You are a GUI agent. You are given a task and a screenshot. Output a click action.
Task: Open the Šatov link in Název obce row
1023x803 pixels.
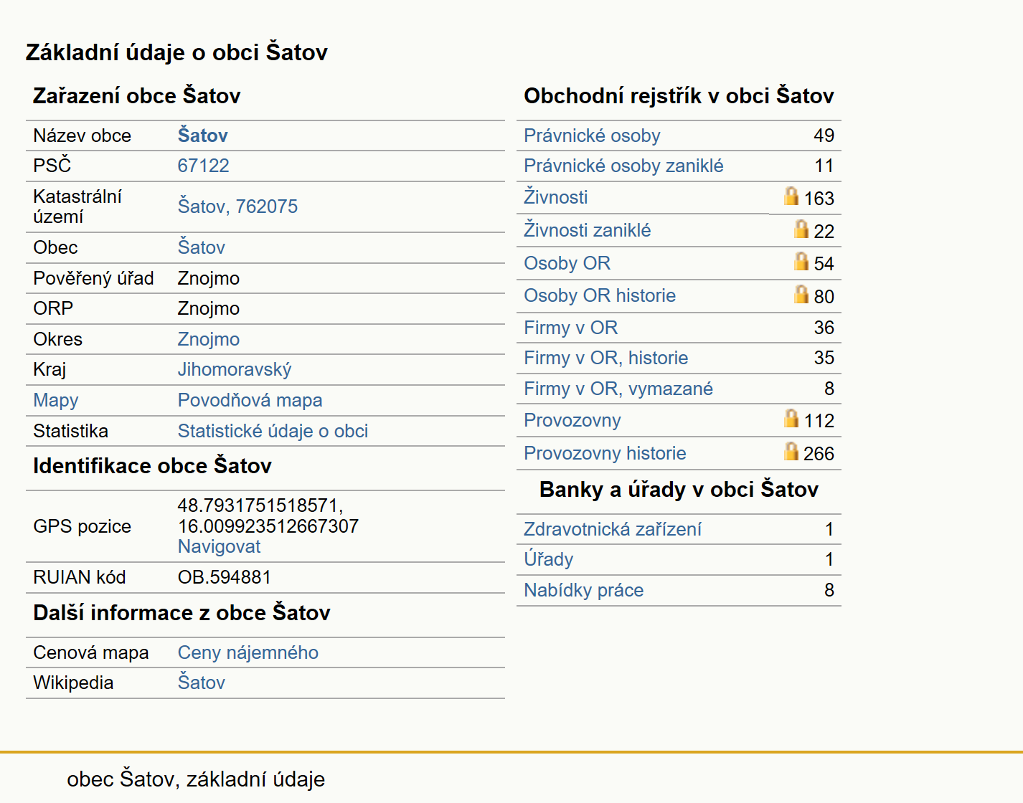coord(202,136)
